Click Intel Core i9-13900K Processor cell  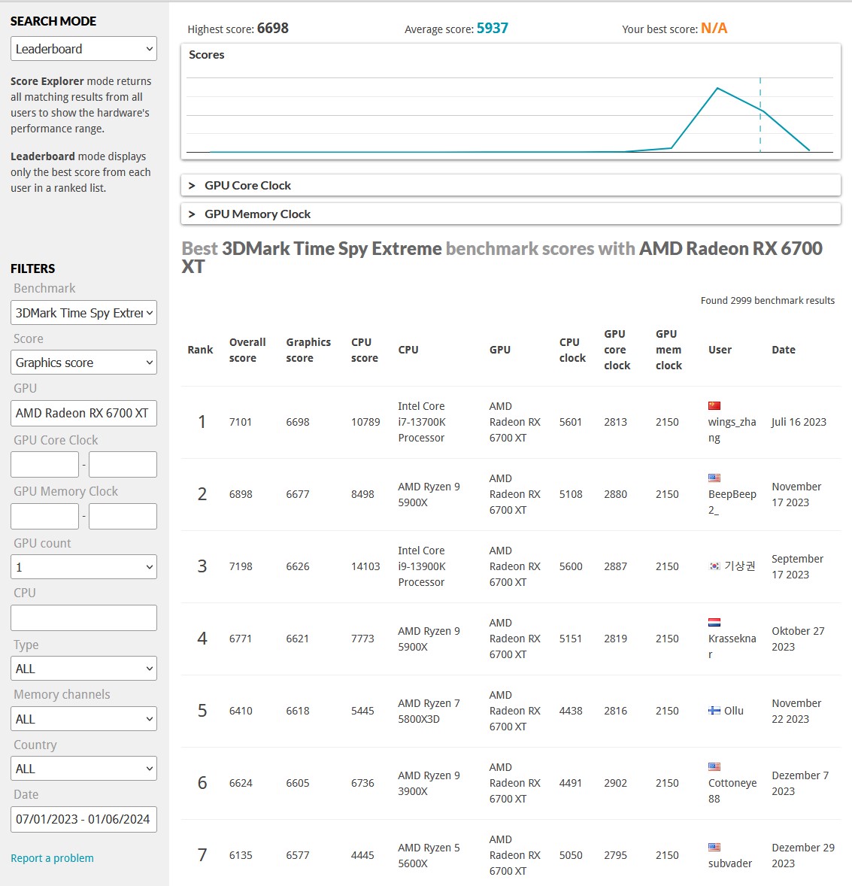421,566
